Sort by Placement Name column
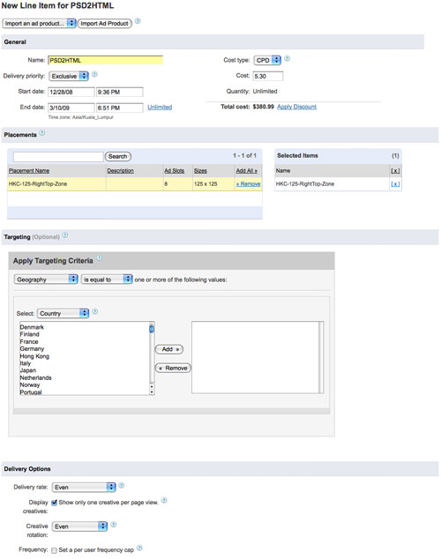Viewport: 441px width, 559px height. [29, 171]
